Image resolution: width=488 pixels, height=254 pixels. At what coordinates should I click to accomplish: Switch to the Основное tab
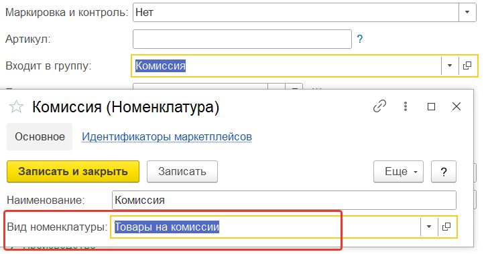pos(40,136)
